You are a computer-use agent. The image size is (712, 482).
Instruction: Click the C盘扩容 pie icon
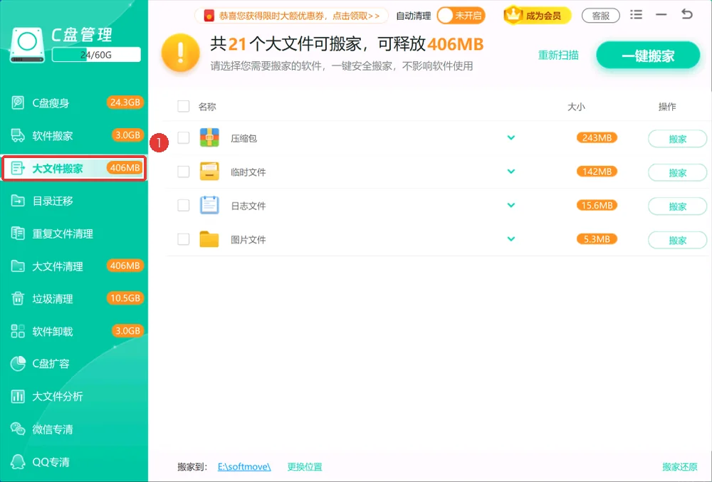[x=18, y=364]
